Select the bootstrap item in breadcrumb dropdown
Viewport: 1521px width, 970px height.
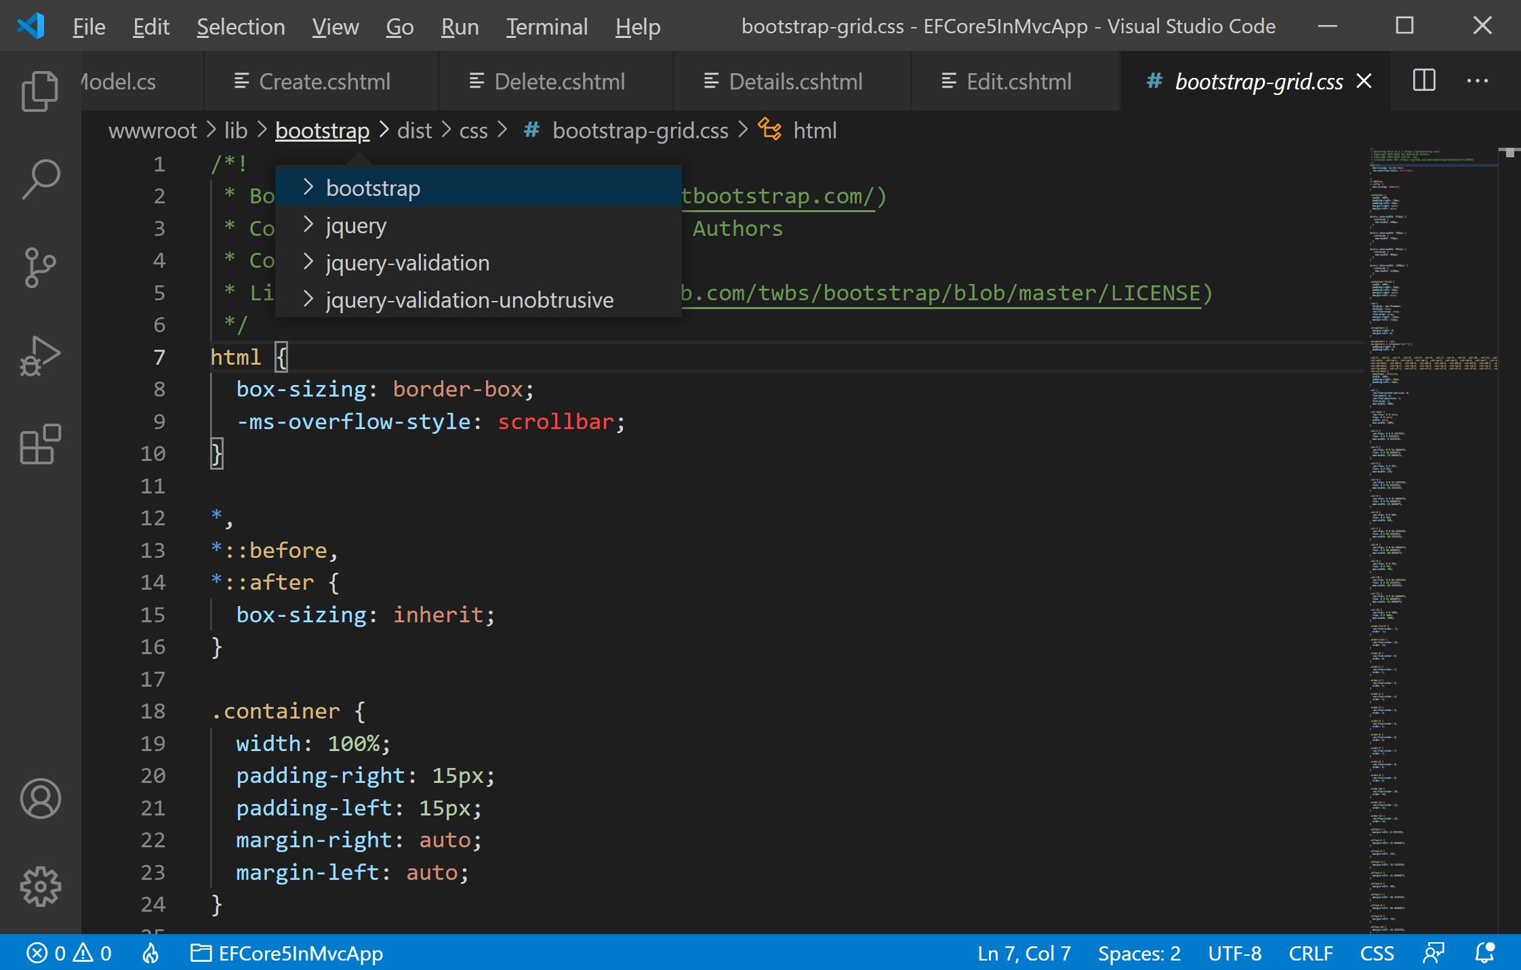[x=373, y=188]
